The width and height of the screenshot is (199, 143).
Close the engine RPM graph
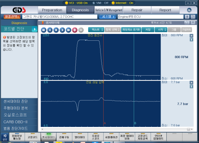191,36
